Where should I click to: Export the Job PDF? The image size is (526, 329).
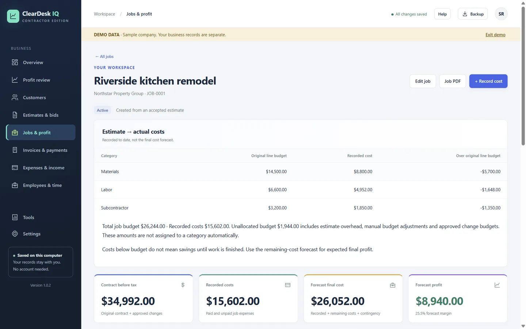(452, 81)
